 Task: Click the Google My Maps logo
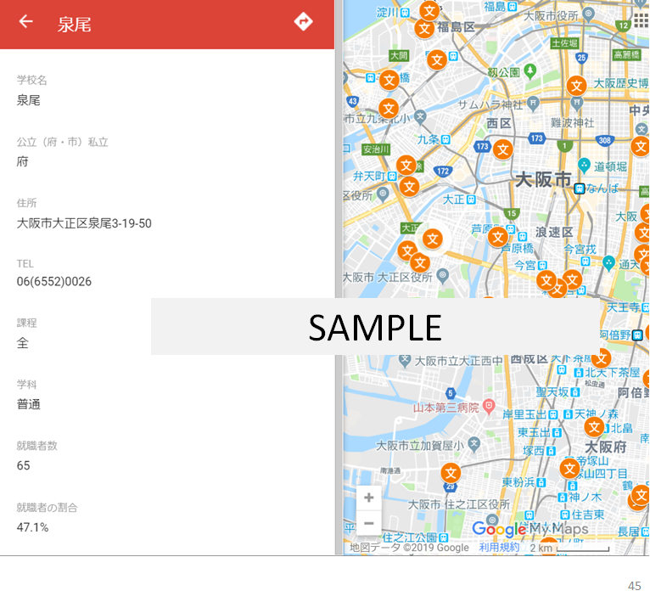(530, 529)
